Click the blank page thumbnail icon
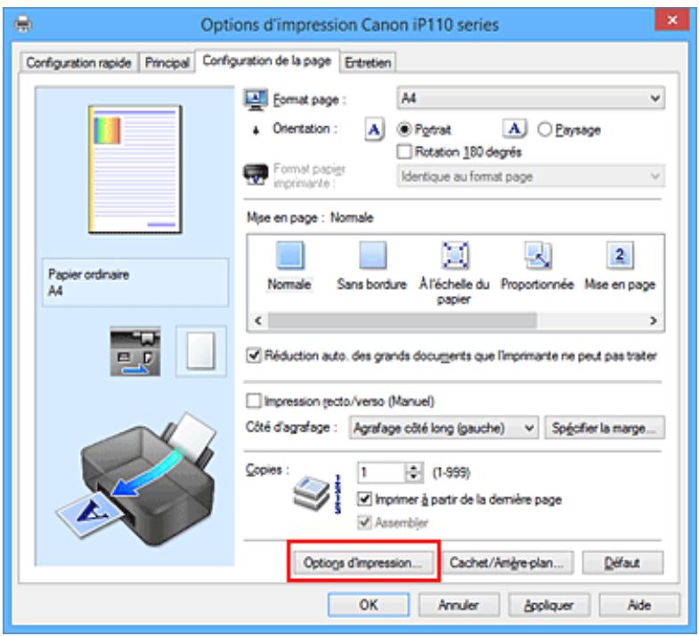 201,351
